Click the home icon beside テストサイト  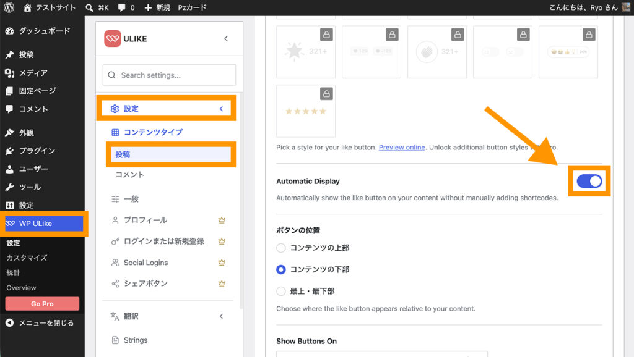(27, 7)
